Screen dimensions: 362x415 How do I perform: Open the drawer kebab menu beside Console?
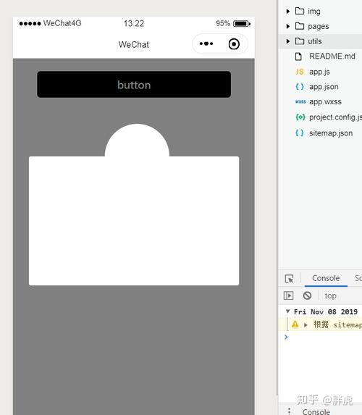[x=289, y=411]
